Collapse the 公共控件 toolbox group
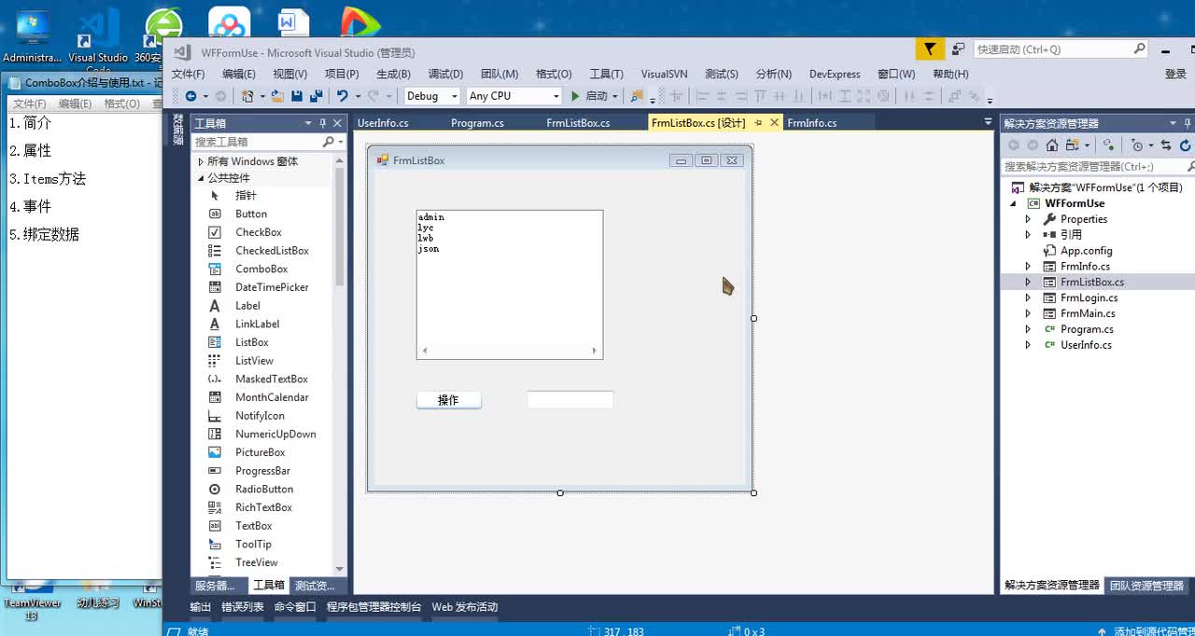The image size is (1195, 636). click(x=201, y=178)
